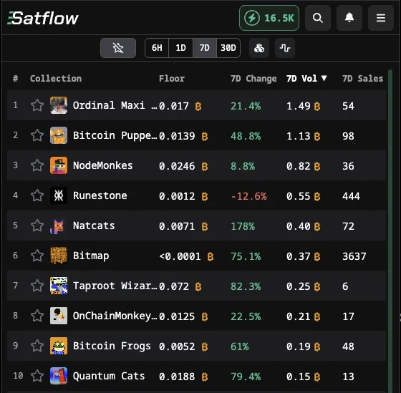The image size is (401, 393).
Task: Click the 0.0246 NodeMonkes floor price
Action: tap(177, 166)
